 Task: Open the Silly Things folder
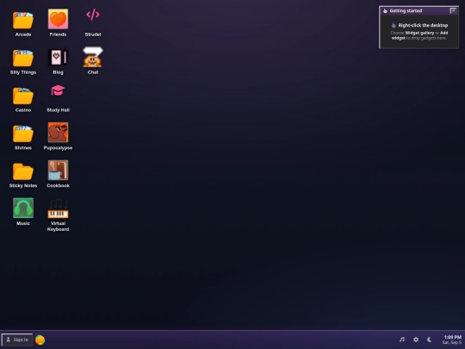click(23, 59)
